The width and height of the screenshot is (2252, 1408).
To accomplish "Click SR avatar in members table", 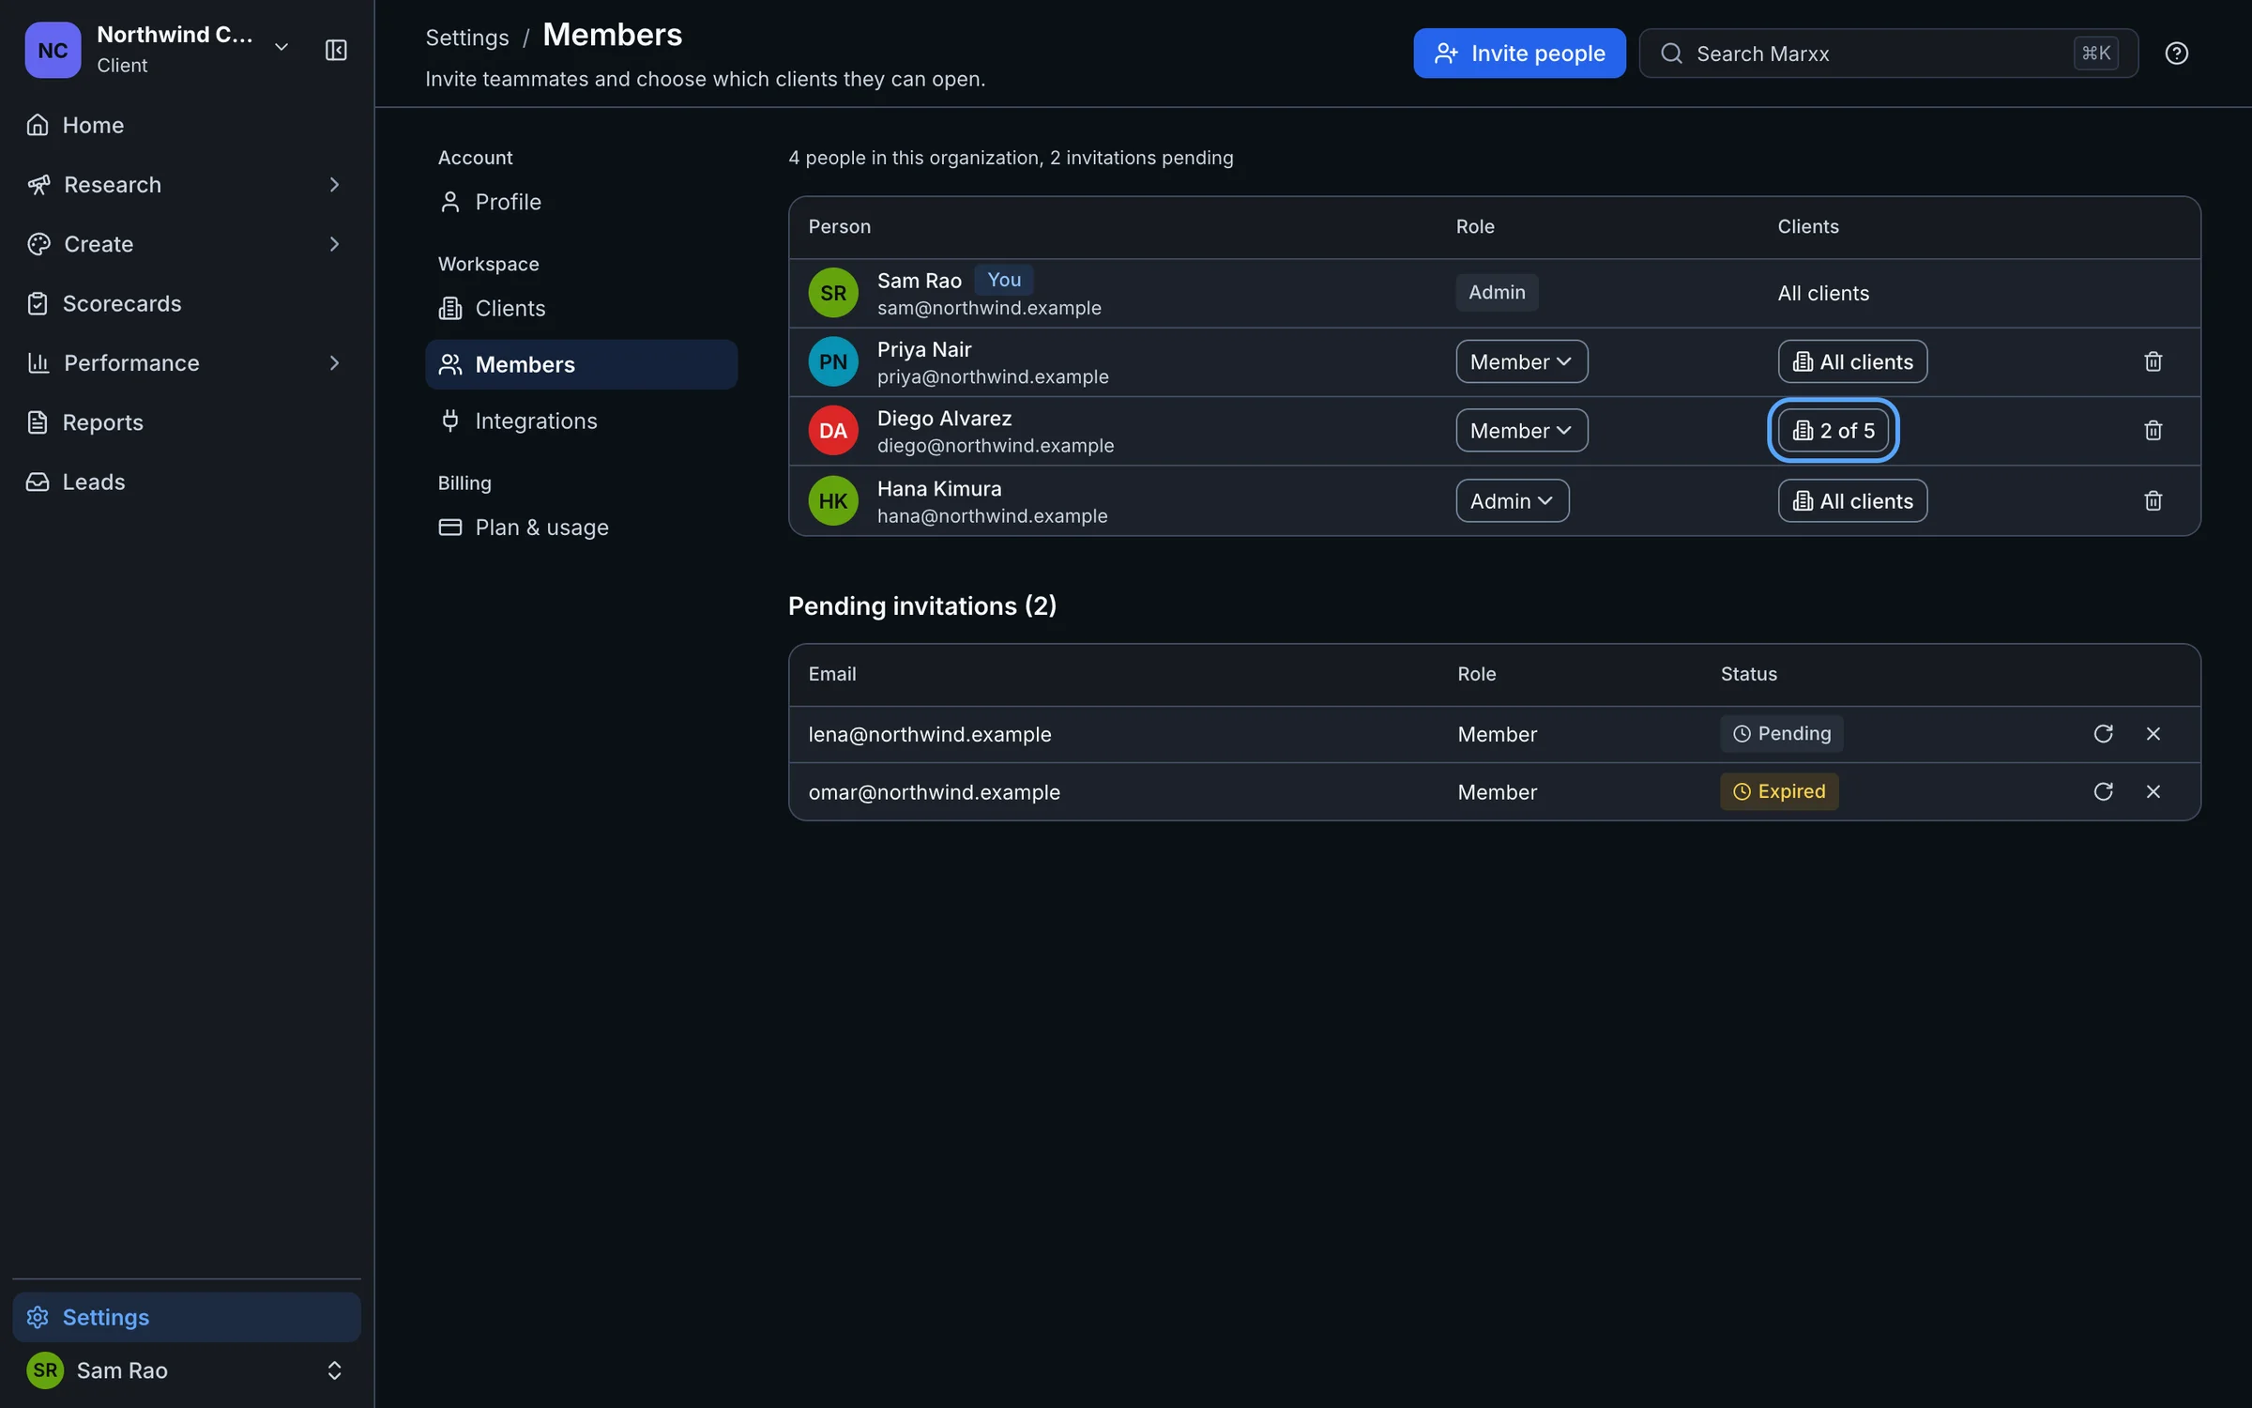I will click(832, 293).
